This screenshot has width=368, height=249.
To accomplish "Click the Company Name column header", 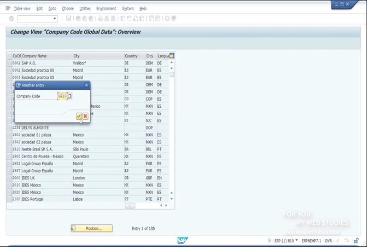I will pyautogui.click(x=47, y=56).
